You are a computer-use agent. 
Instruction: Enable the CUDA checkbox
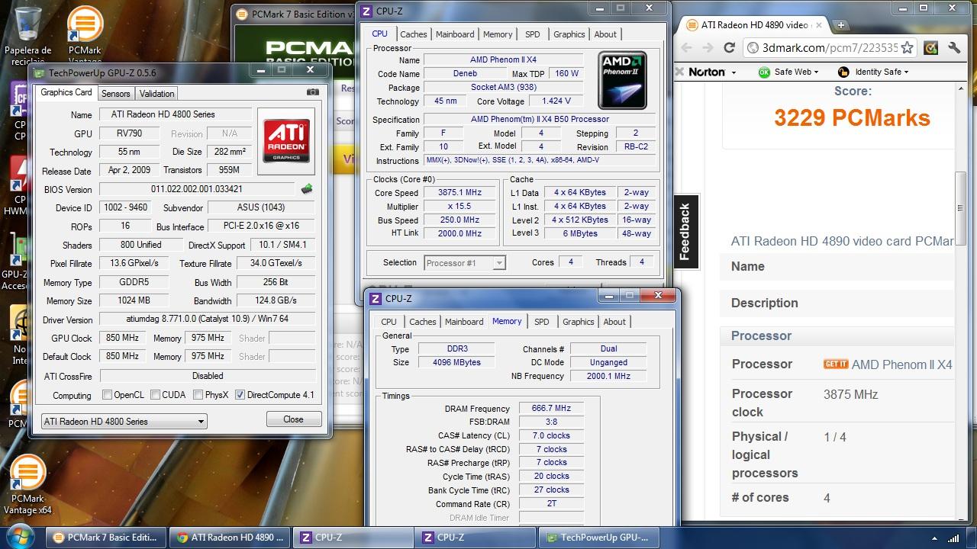pos(155,395)
